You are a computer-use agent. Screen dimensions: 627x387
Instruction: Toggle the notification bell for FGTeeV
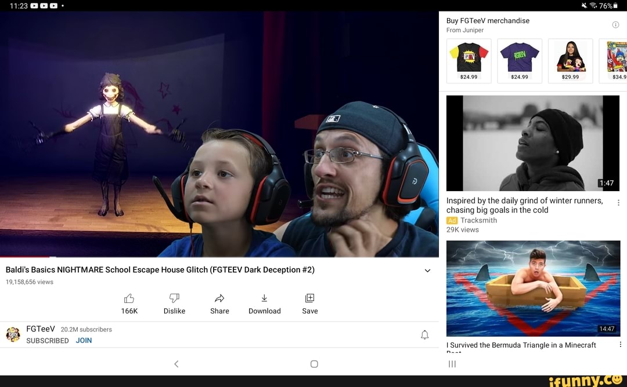(x=424, y=335)
